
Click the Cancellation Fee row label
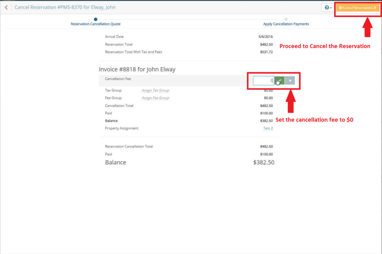[x=118, y=79]
